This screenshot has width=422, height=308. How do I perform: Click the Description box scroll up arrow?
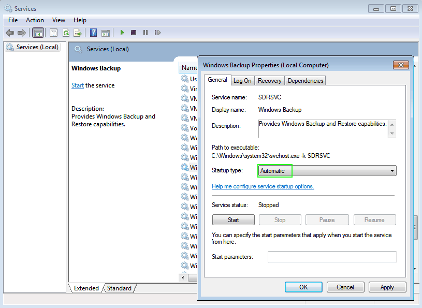click(x=392, y=125)
